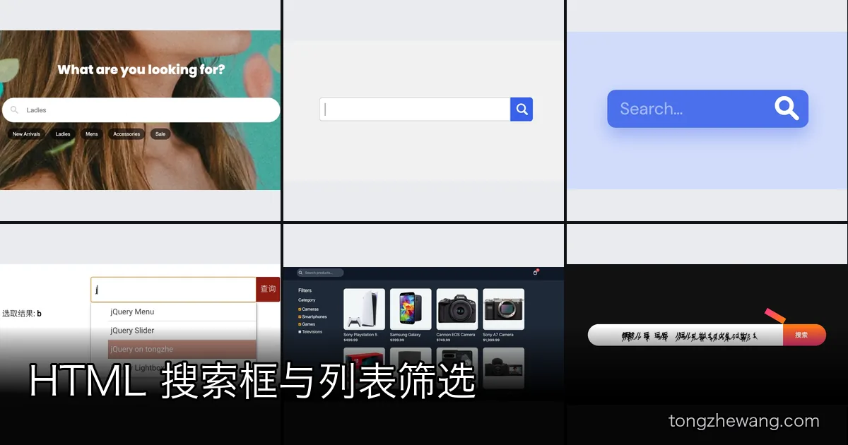848x445 pixels.
Task: Open the Sony A7 Camera image
Action: pos(504,309)
